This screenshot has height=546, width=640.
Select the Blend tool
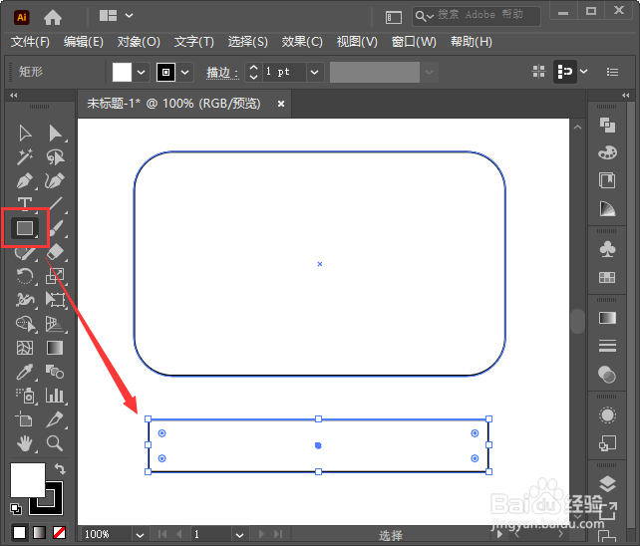pyautogui.click(x=55, y=372)
